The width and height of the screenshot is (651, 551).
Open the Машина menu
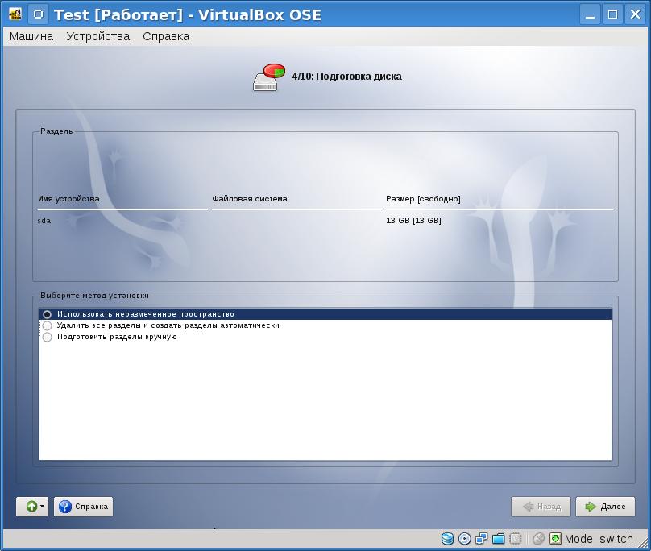[x=31, y=36]
